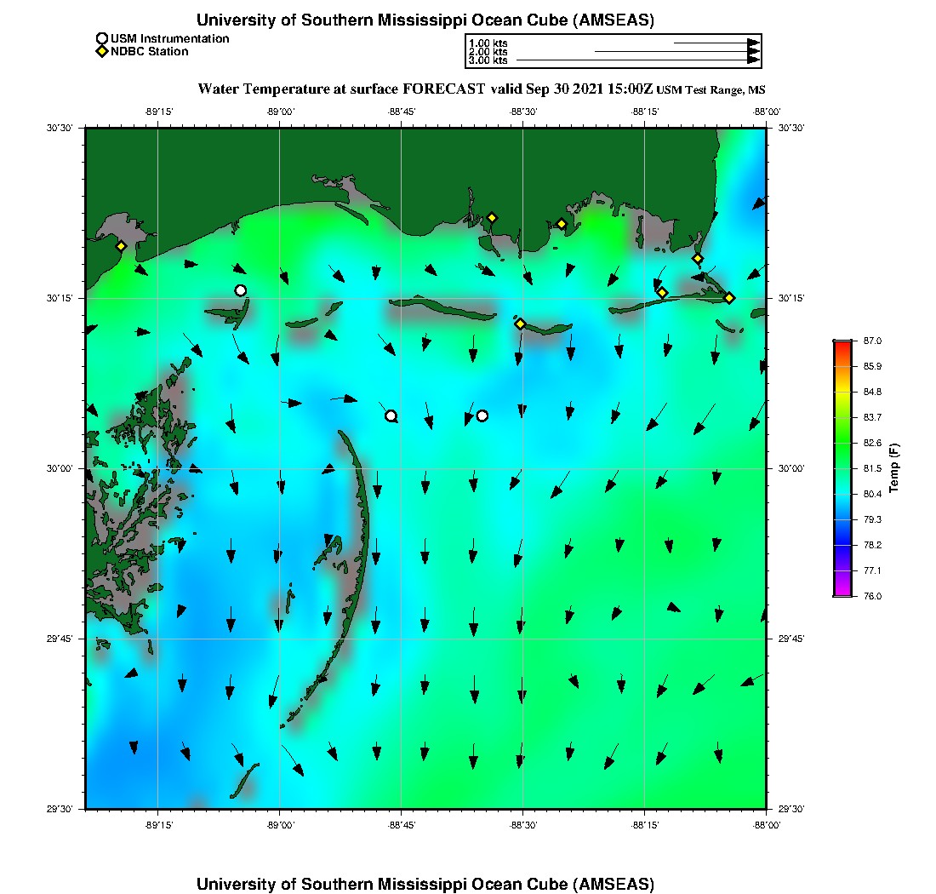936x894 pixels.
Task: Click the '78.2' color bar value
Action: pos(873,545)
